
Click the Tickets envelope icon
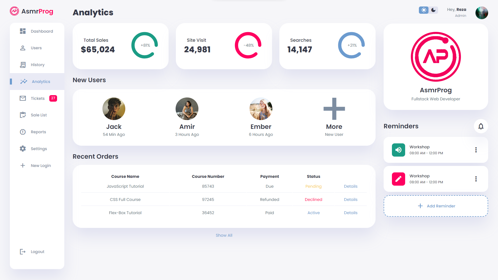click(x=23, y=98)
